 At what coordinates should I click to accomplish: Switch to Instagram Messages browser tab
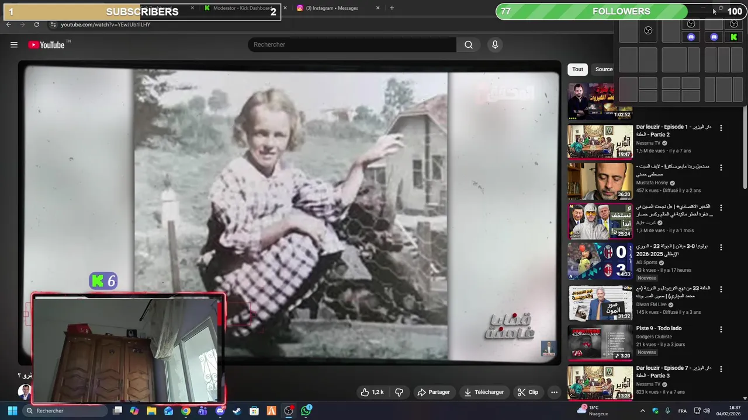click(x=331, y=8)
